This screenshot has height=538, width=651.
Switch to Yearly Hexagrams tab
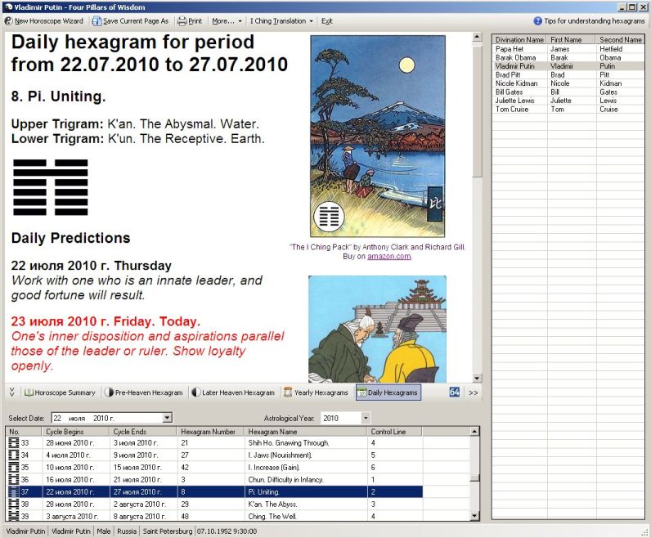(x=317, y=392)
